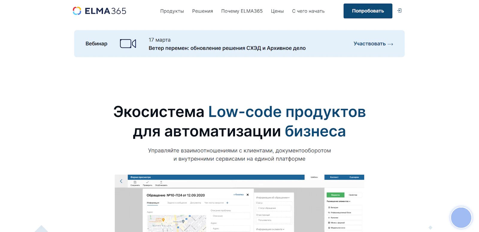Click the Опубликовать upload icon
This screenshot has width=479, height=232.
161,182
